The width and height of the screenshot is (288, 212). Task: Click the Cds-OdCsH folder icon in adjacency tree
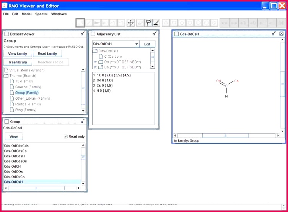[95, 51]
